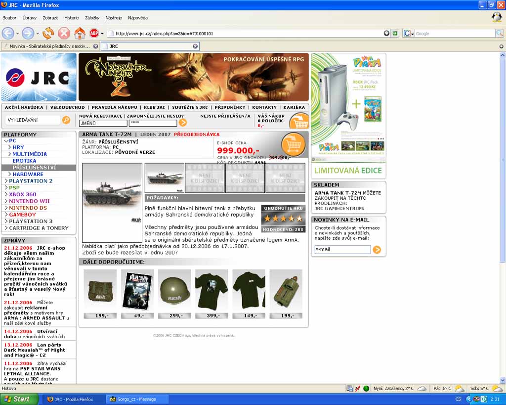Viewport: 506px width, 405px height.
Task: Open the Úpravy menu
Action: [x=29, y=18]
